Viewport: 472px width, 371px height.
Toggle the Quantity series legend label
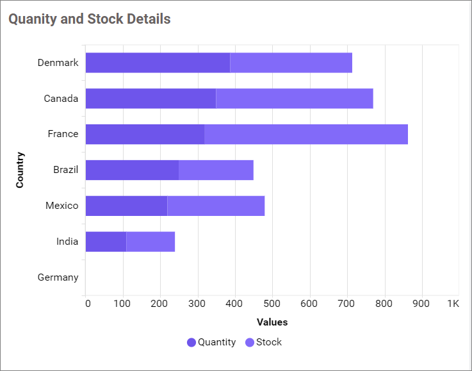pyautogui.click(x=216, y=342)
